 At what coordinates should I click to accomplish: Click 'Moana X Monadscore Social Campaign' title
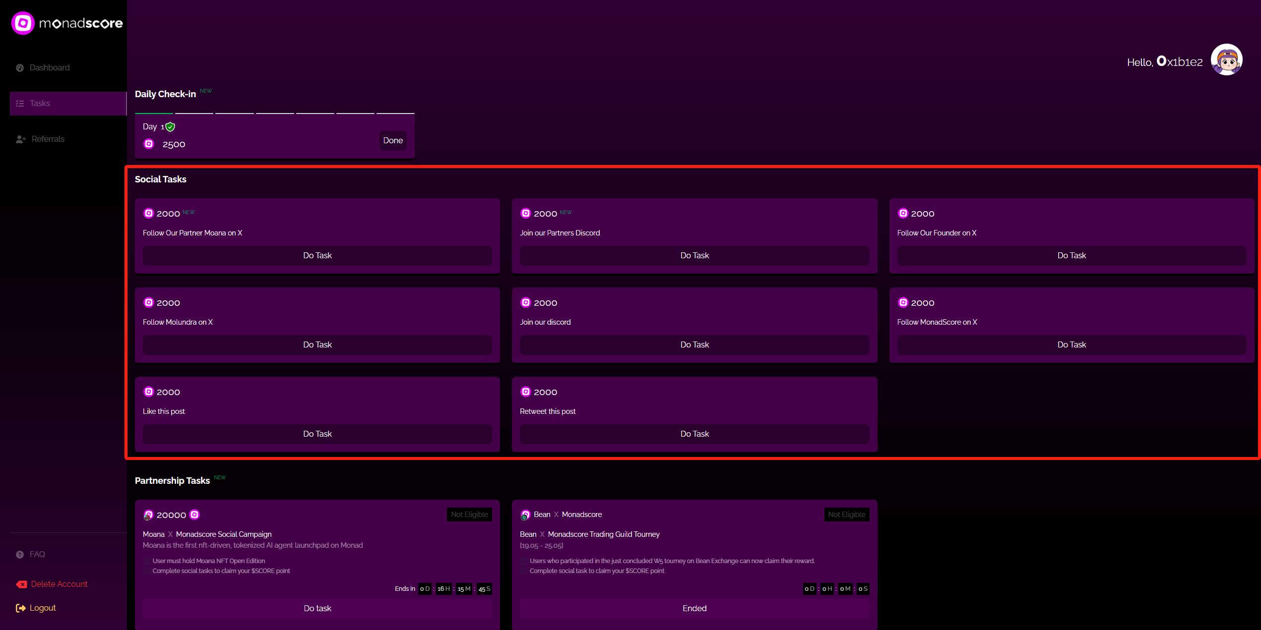207,534
